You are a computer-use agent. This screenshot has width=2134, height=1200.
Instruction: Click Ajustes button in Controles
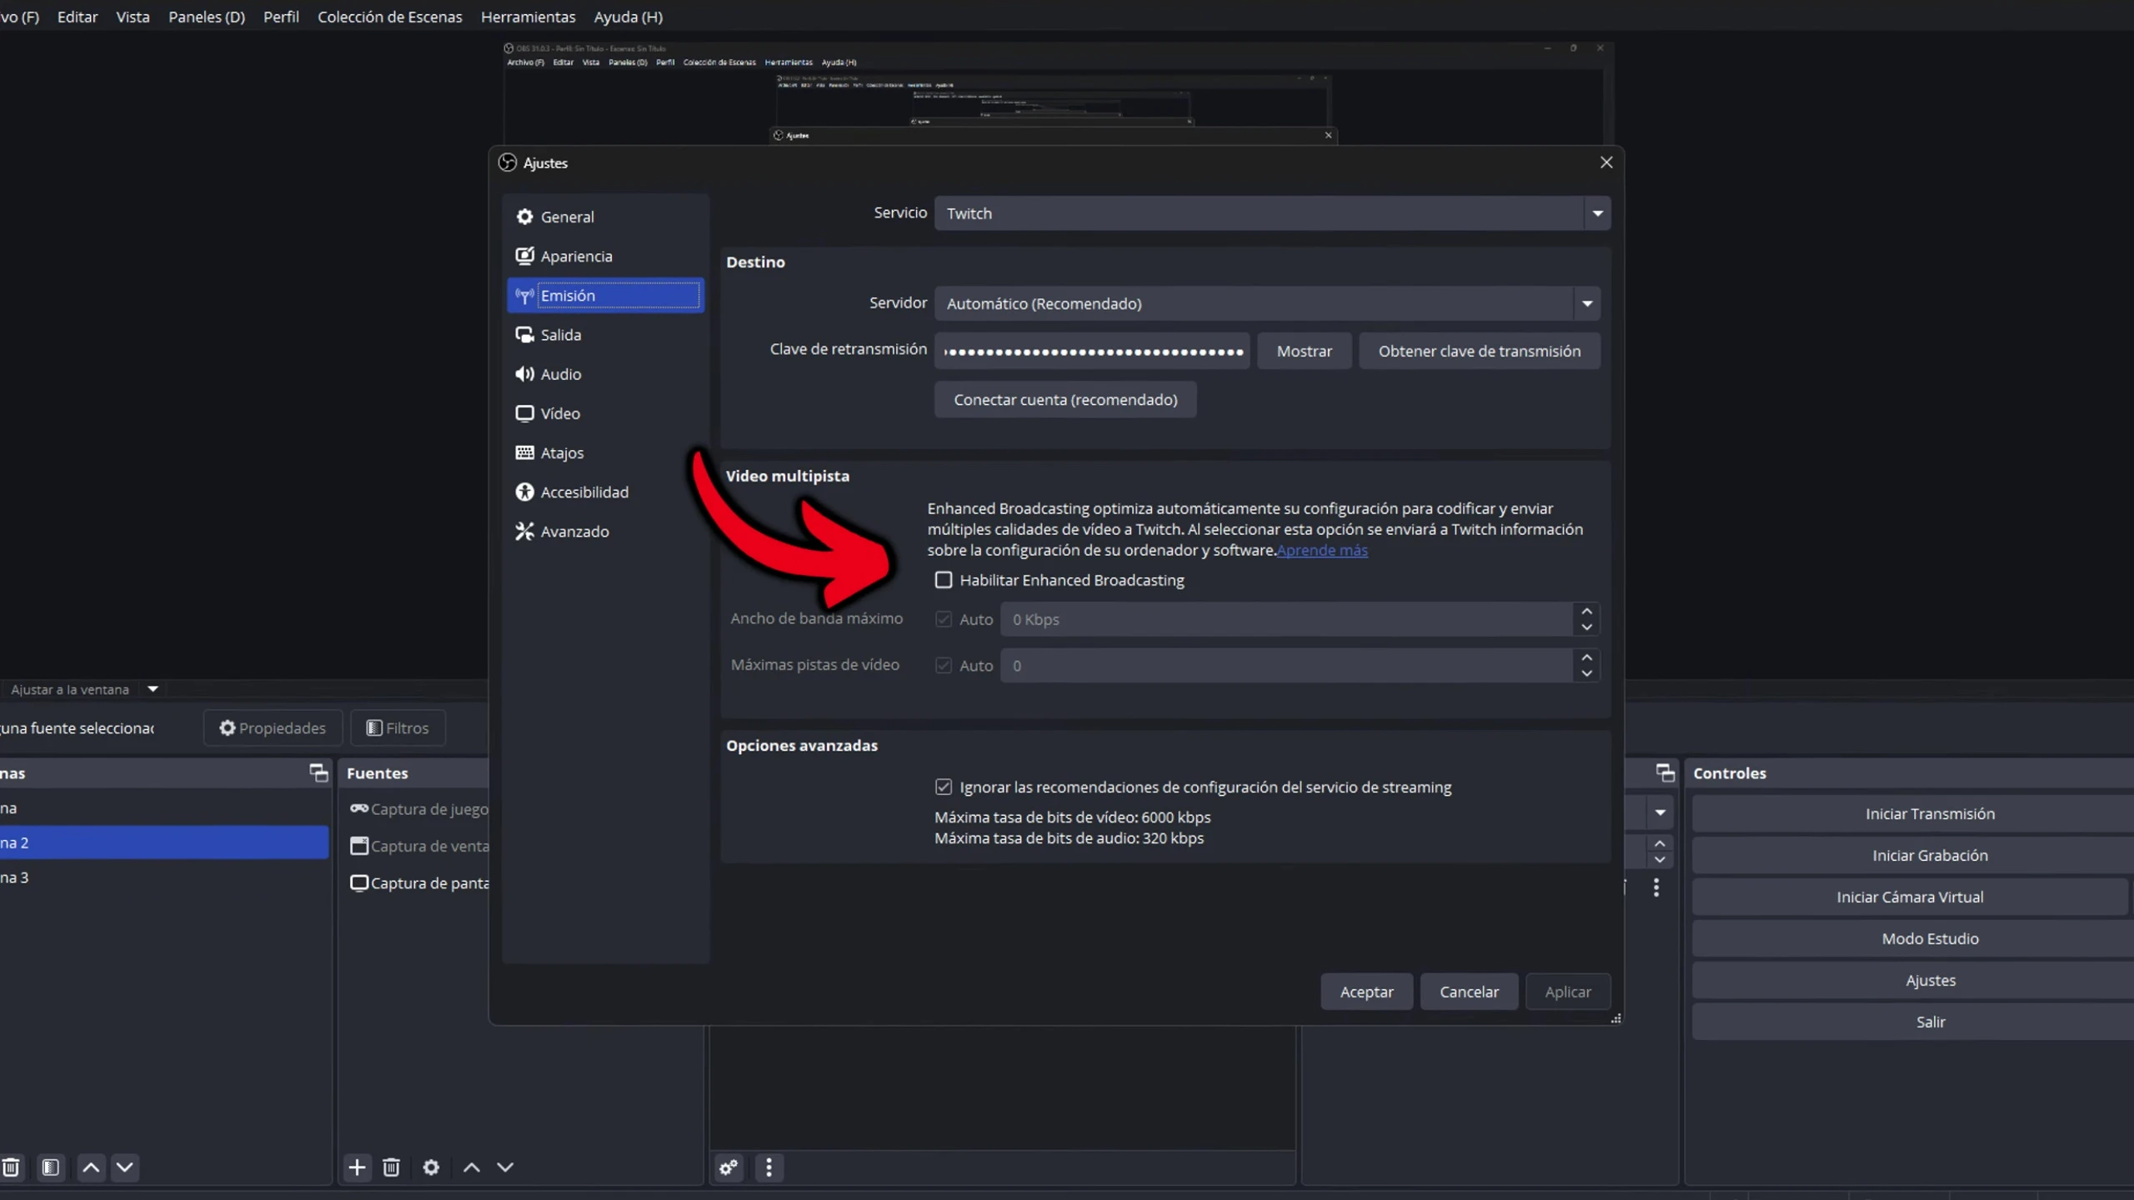(1913, 980)
